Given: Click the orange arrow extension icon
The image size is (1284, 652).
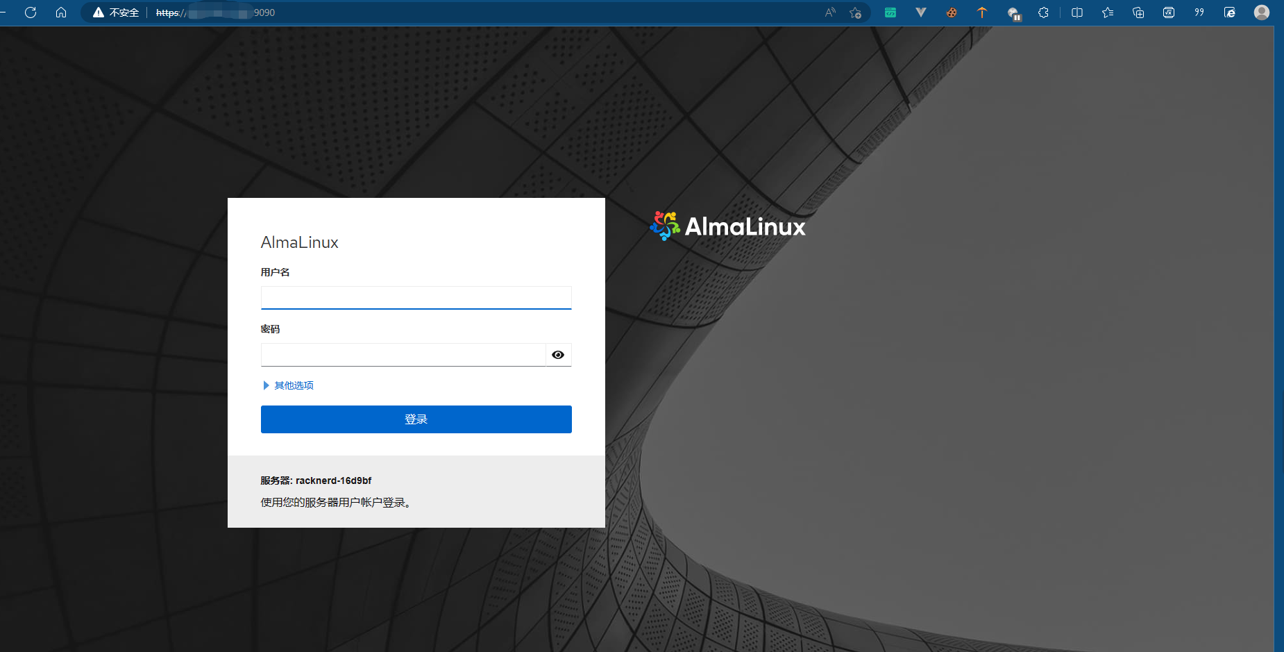Looking at the screenshot, I should pos(982,12).
